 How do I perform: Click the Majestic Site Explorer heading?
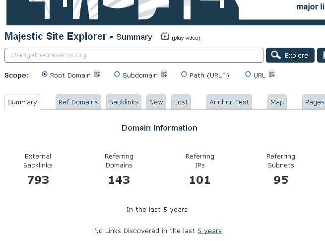(78, 37)
